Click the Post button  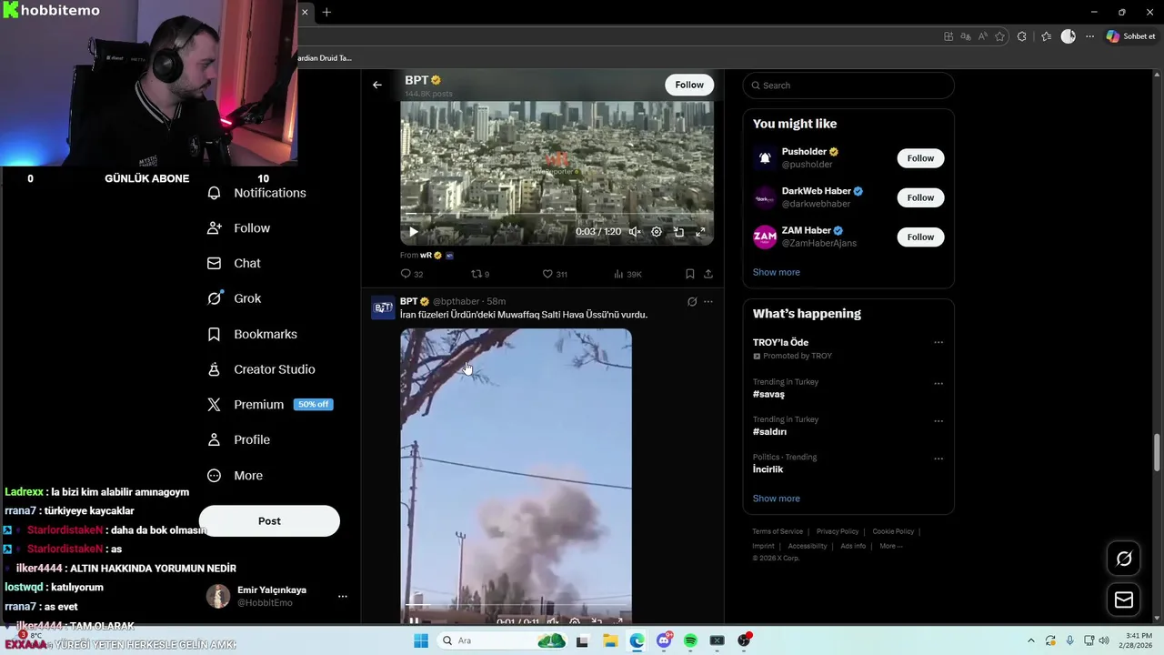tap(269, 521)
